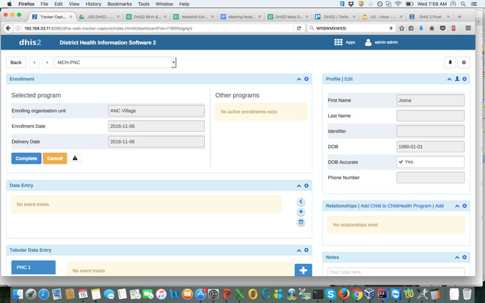Open the Bookmarks menu in the menu bar
Screen dimensions: 485x303
(120, 4)
